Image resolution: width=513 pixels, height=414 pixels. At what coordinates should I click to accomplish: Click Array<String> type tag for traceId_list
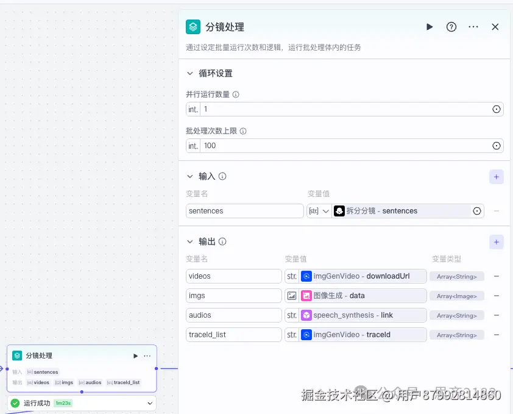[457, 335]
